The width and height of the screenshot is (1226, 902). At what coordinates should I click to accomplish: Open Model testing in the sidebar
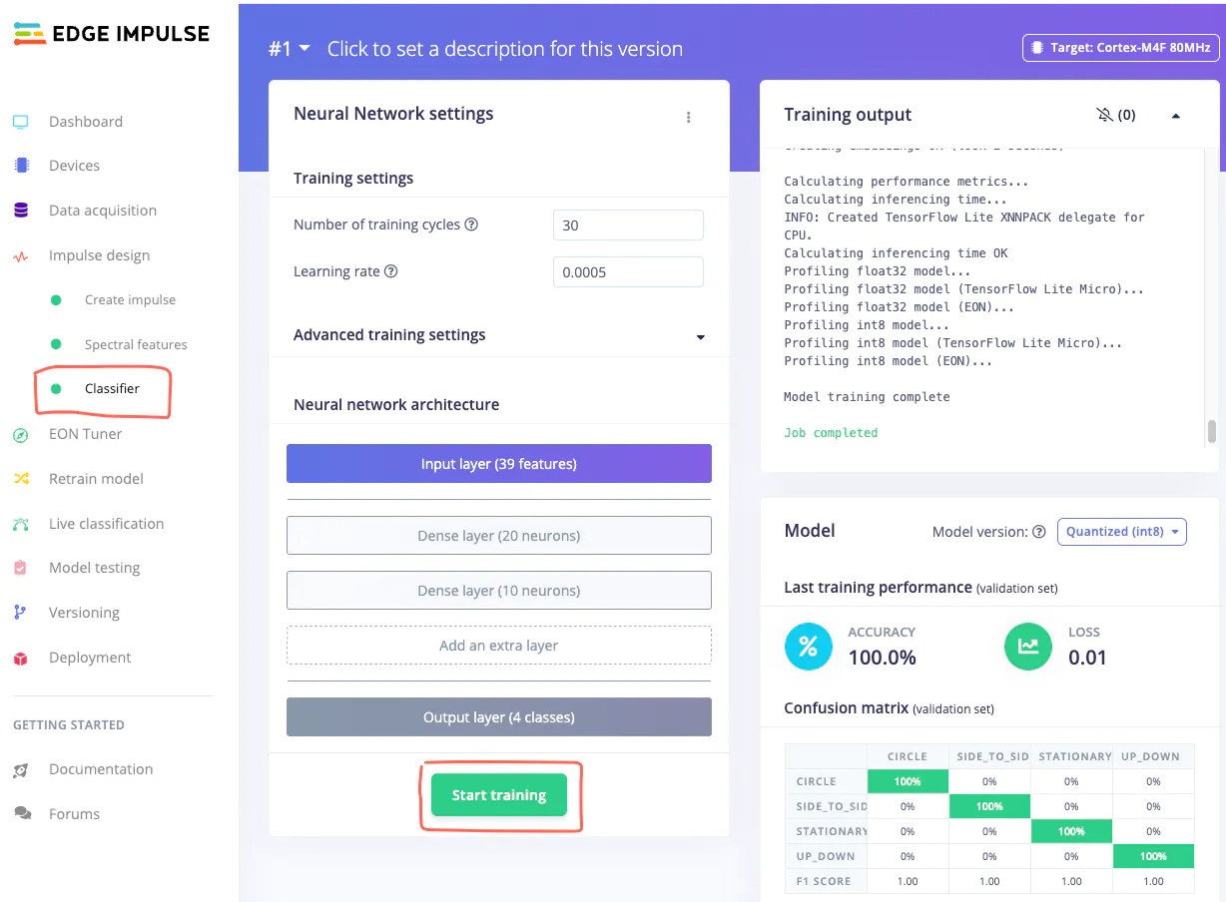tap(94, 568)
